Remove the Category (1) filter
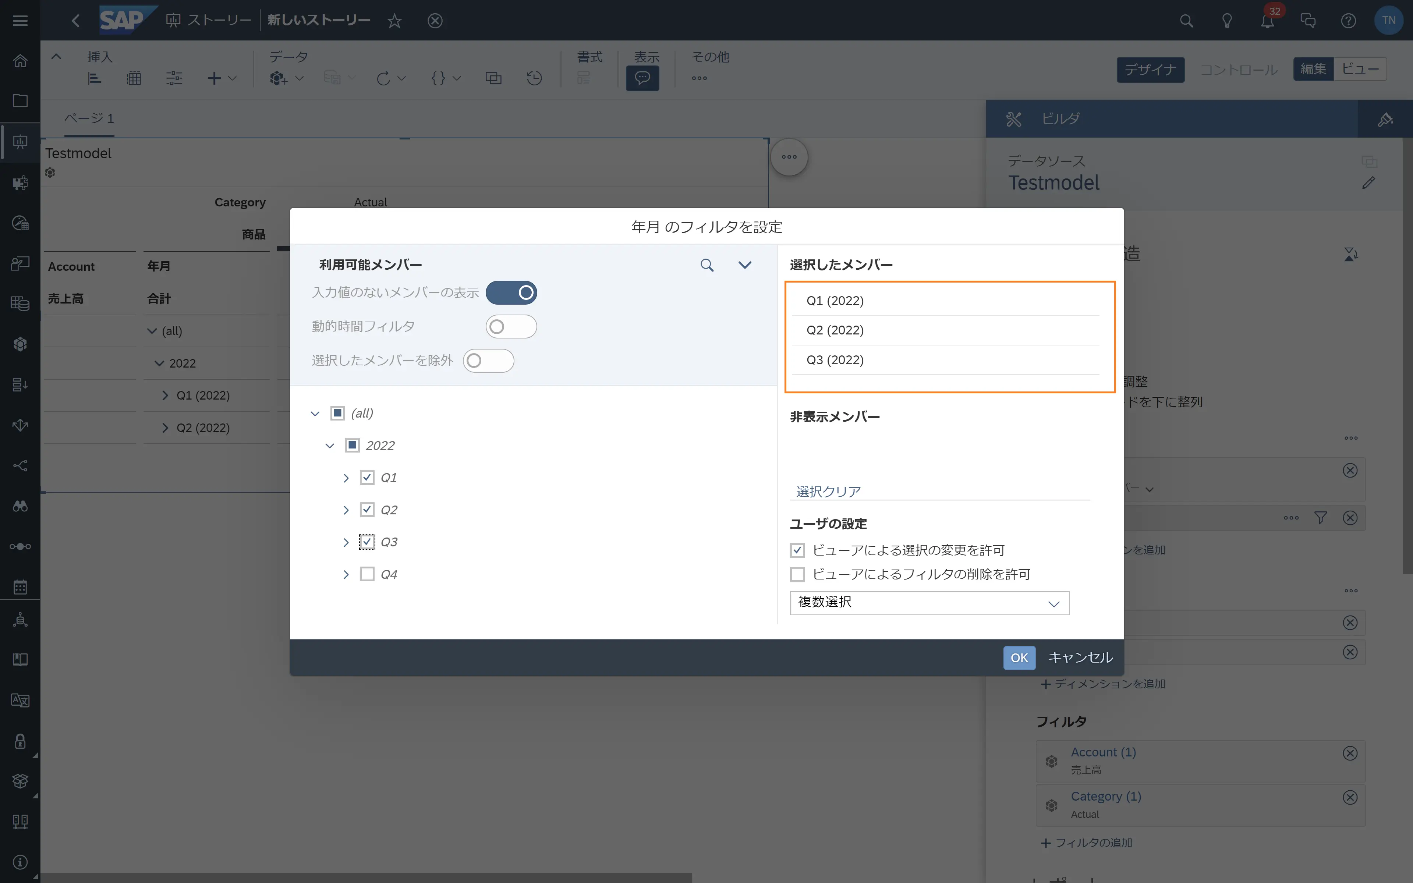The width and height of the screenshot is (1413, 883). pyautogui.click(x=1350, y=798)
